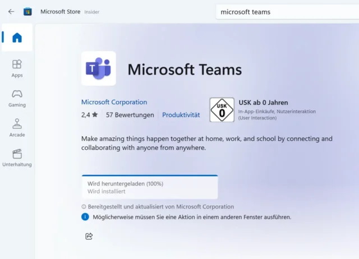Click the In-App-Einkäufe, Nutzerinteraktion text
This screenshot has width=359, height=259.
click(x=277, y=112)
